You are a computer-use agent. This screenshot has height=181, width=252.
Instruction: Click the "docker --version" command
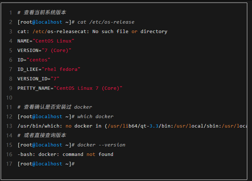(x=101, y=145)
